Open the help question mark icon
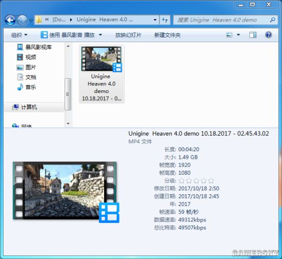 (x=268, y=35)
